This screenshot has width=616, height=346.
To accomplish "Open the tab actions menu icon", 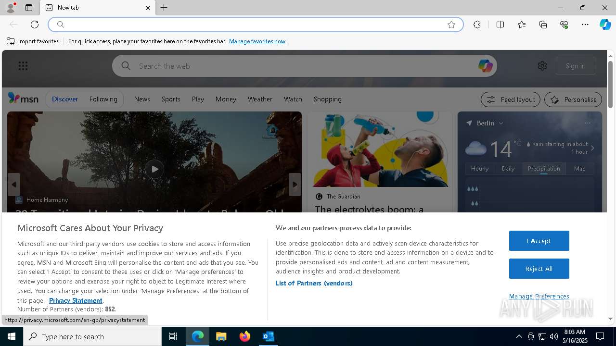I will pyautogui.click(x=29, y=8).
